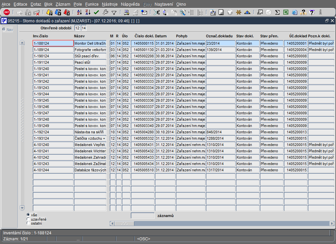The height and width of the screenshot is (244, 336).
Task: Click the Internet Explorer browser icon
Action: 295,12
